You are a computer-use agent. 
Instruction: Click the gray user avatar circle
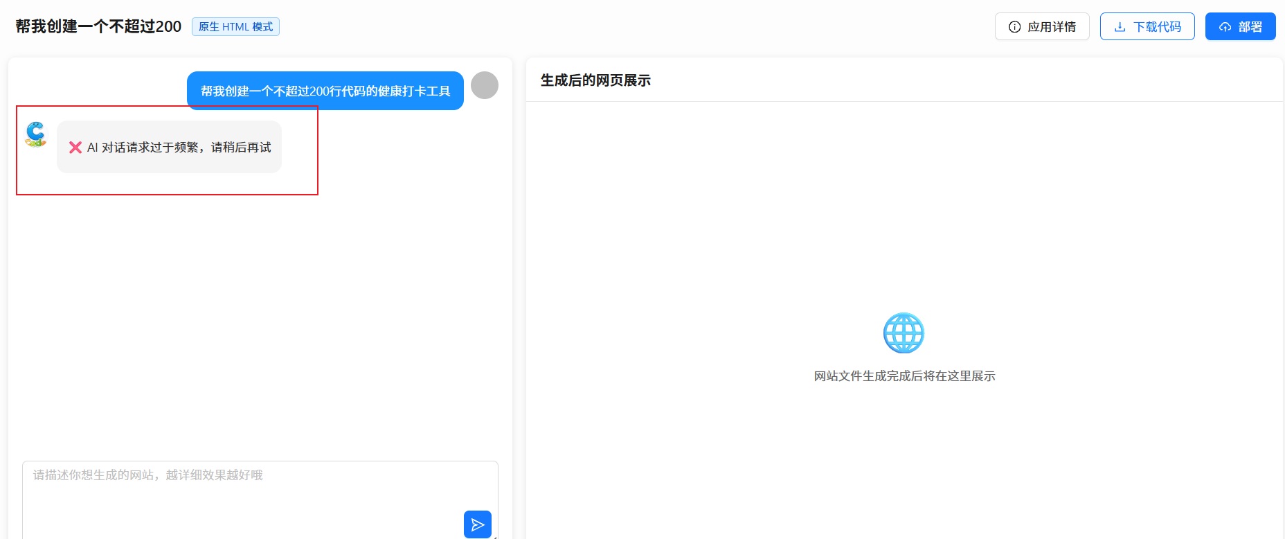pyautogui.click(x=484, y=85)
